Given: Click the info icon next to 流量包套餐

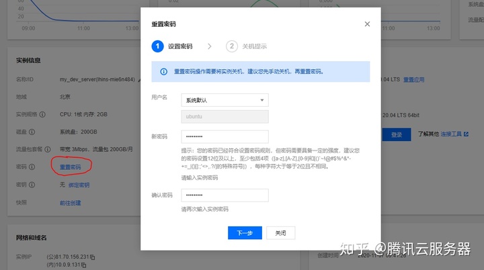Looking at the screenshot, I should pyautogui.click(x=48, y=149).
